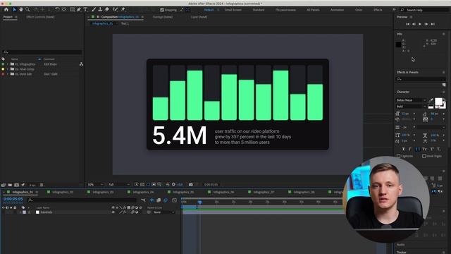Viewport: 451px width, 254px height.
Task: Switch to the All Panels workspace
Action: pos(313,10)
